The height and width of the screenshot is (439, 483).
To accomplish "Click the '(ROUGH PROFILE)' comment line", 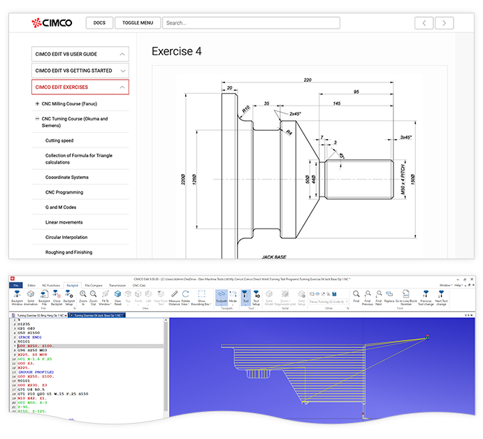I will pos(36,372).
